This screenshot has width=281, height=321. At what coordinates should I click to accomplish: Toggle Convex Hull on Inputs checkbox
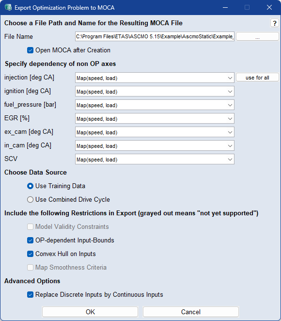tap(30, 254)
